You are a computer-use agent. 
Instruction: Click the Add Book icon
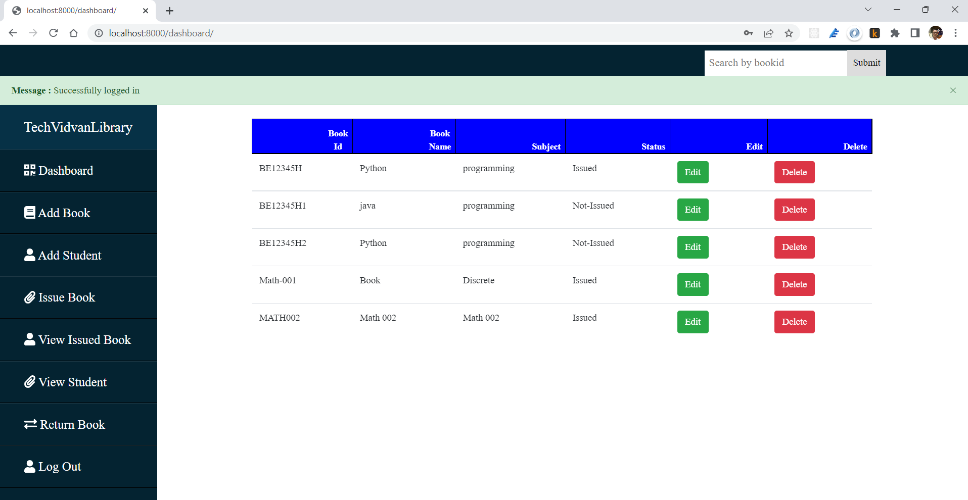[29, 212]
